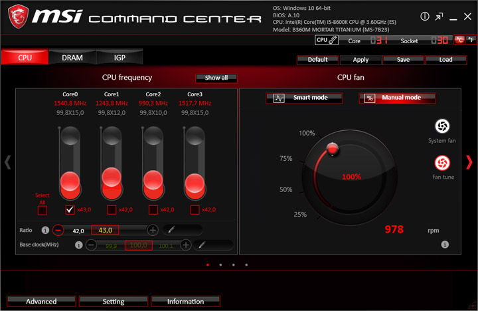Decrease base clock with minus button
The height and width of the screenshot is (311, 478).
(x=91, y=245)
